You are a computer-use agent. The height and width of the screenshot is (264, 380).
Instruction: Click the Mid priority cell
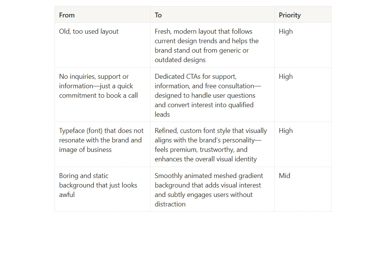303,189
